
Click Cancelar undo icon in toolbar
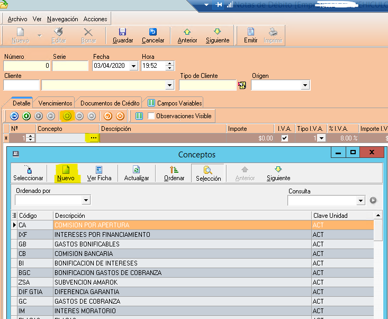point(153,32)
